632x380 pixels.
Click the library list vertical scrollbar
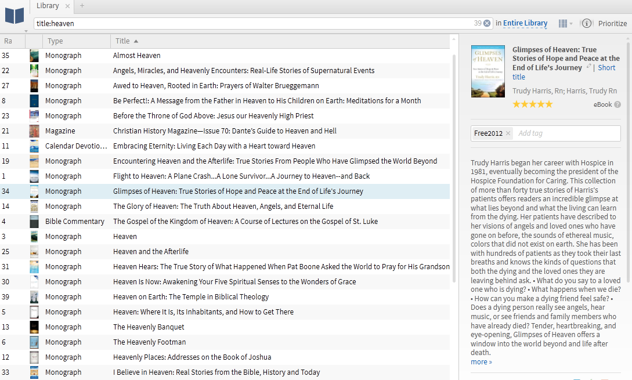pyautogui.click(x=454, y=169)
